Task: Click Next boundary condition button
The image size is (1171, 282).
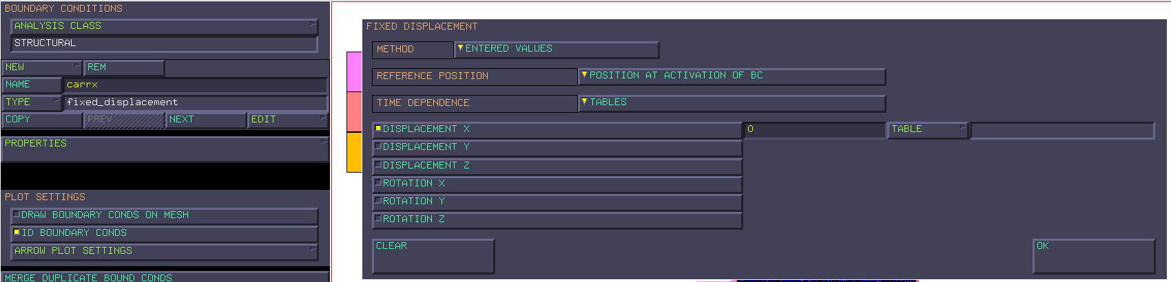Action: (x=206, y=120)
